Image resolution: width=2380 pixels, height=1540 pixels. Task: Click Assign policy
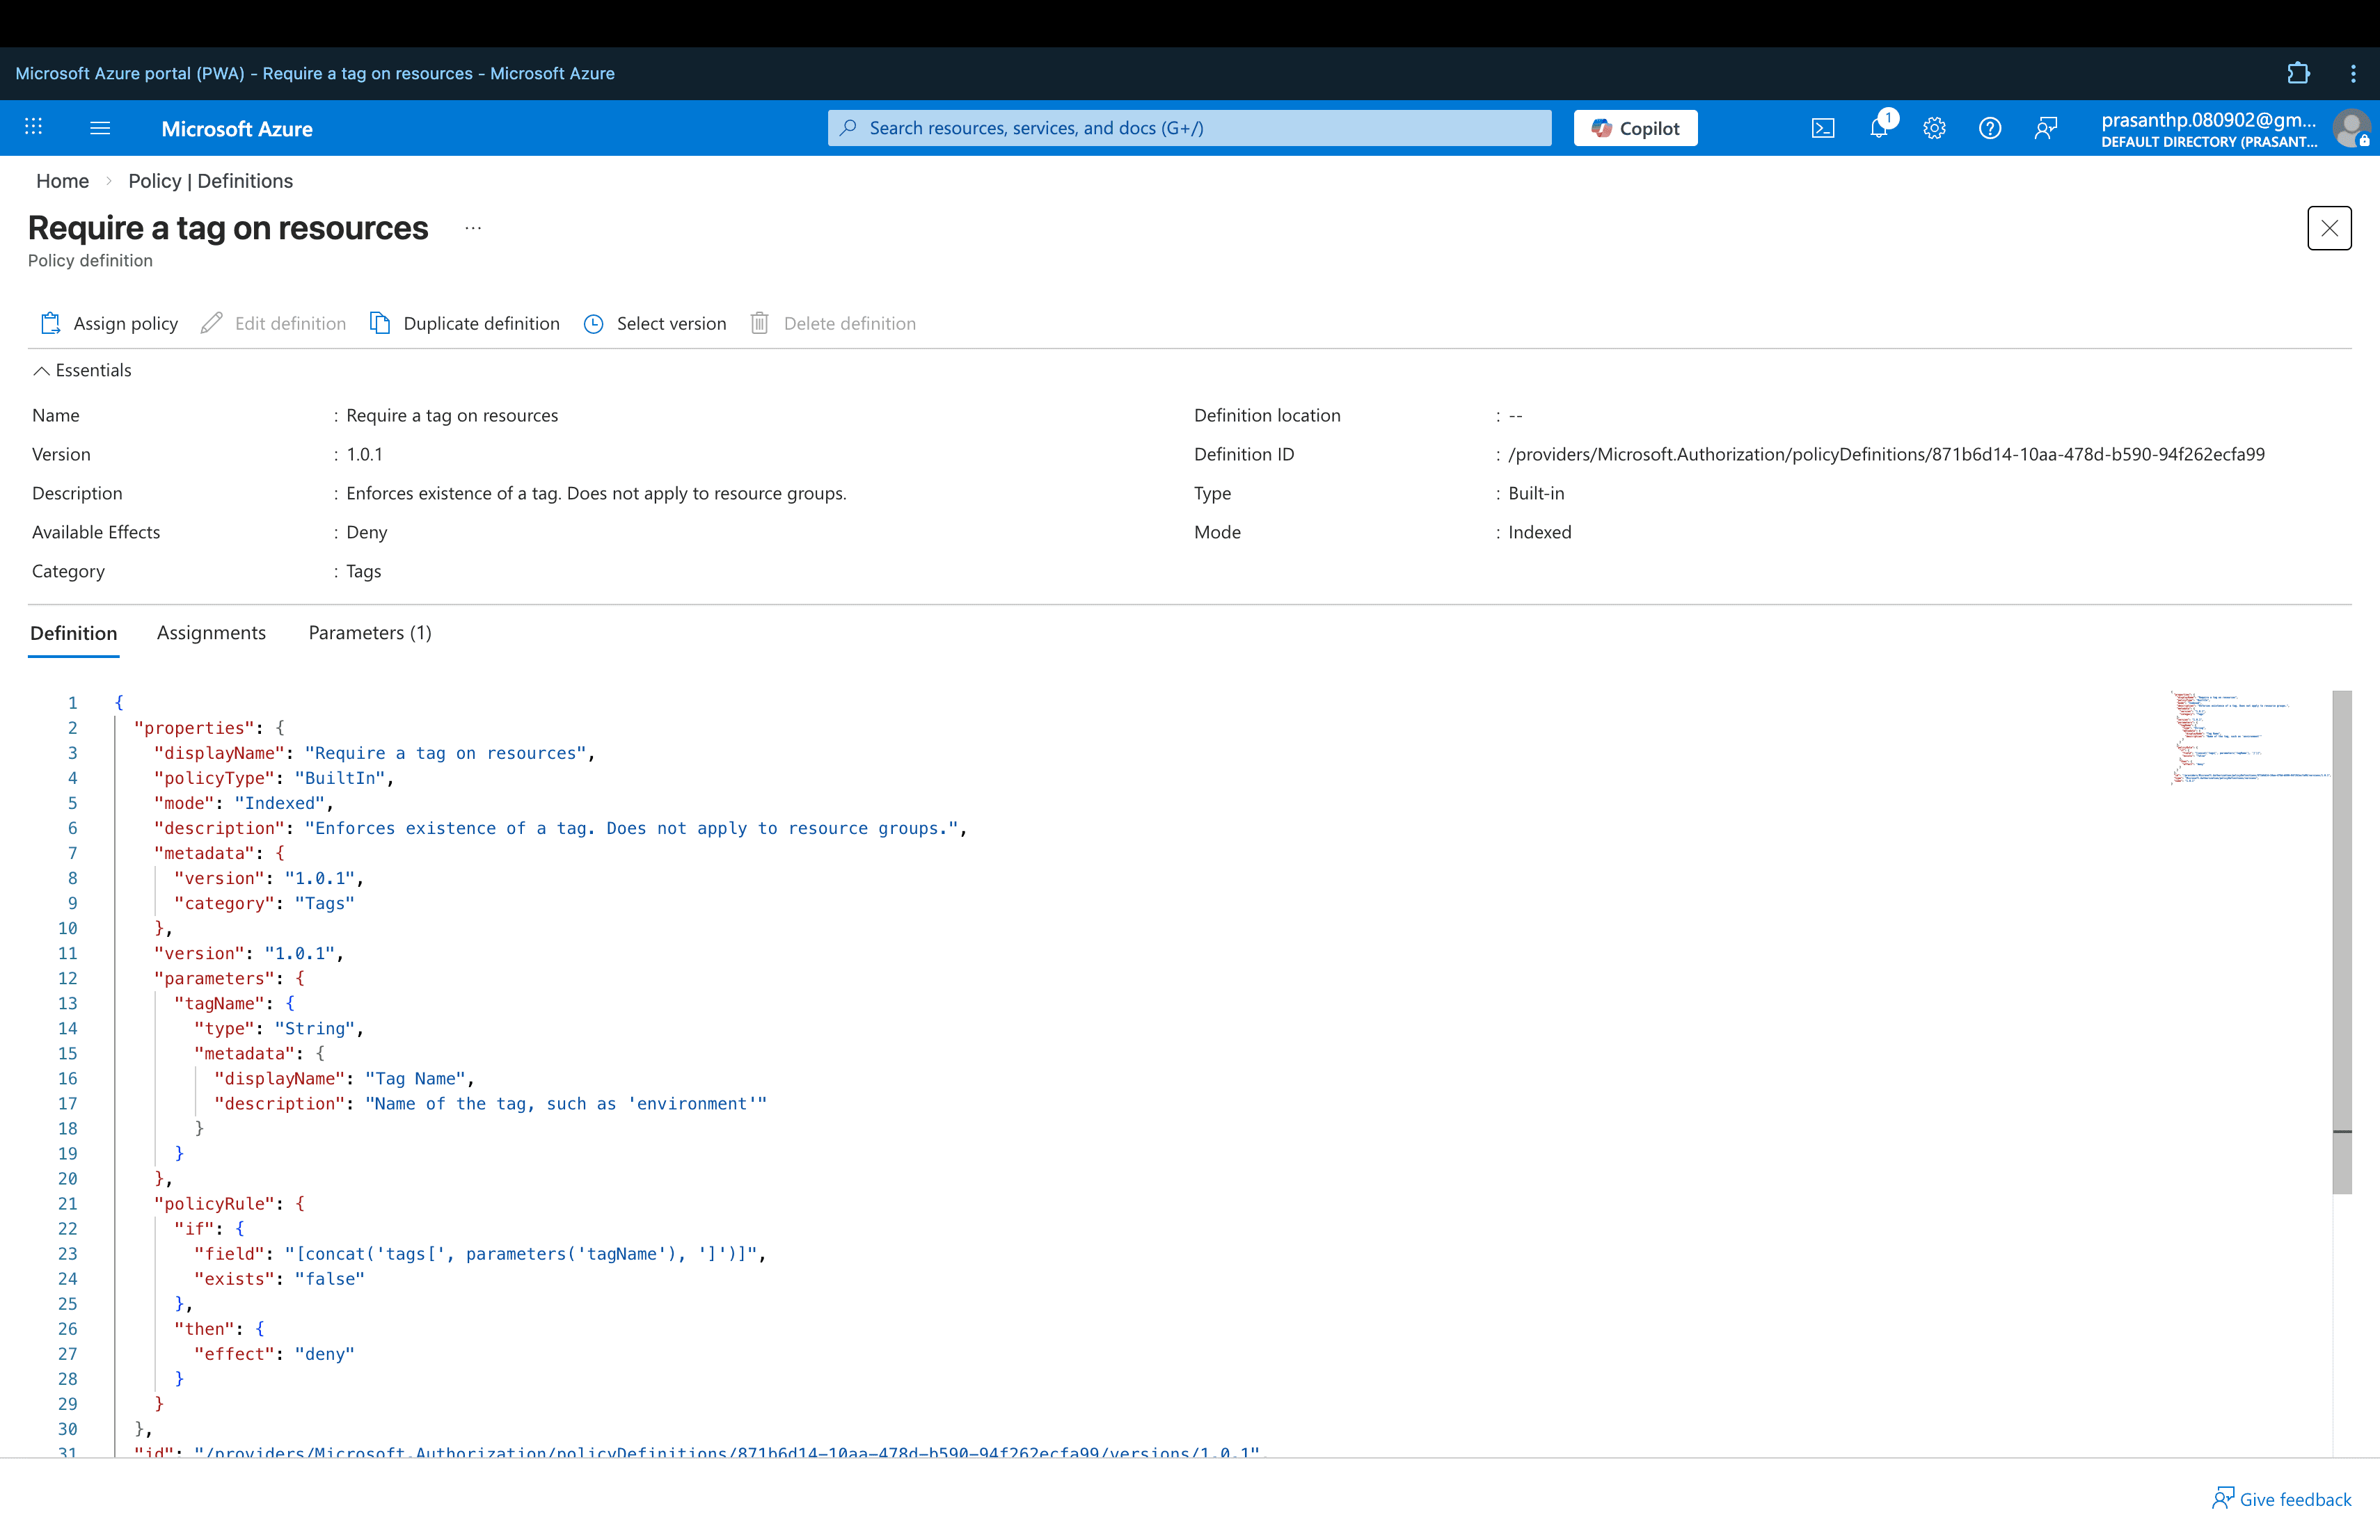(109, 323)
